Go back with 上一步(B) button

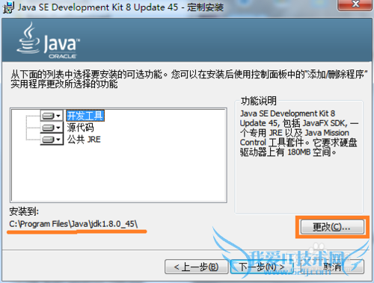[x=196, y=267]
